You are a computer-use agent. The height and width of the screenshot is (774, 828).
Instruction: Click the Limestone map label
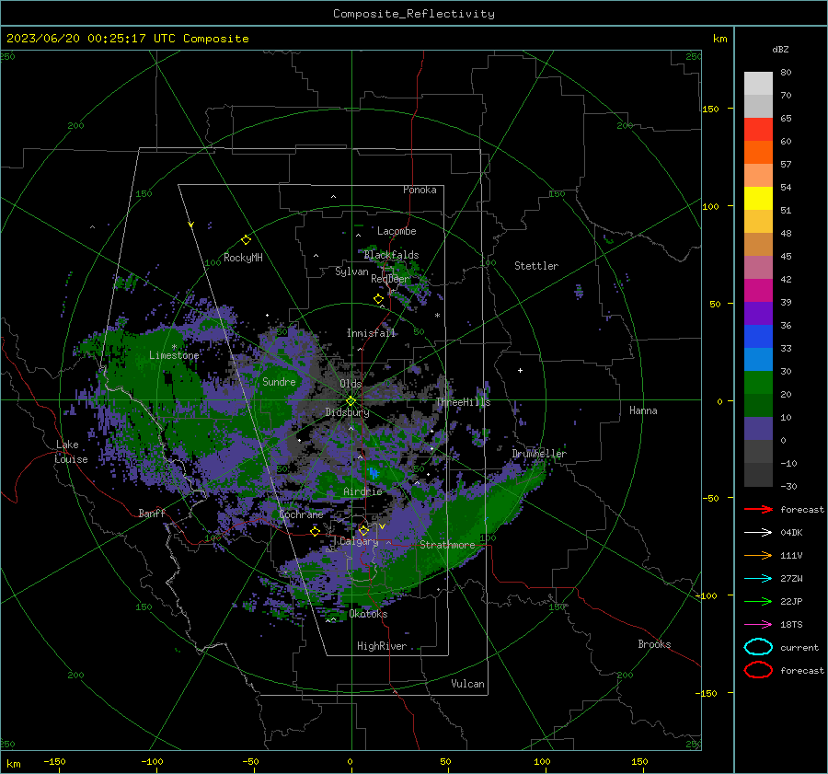tap(174, 355)
